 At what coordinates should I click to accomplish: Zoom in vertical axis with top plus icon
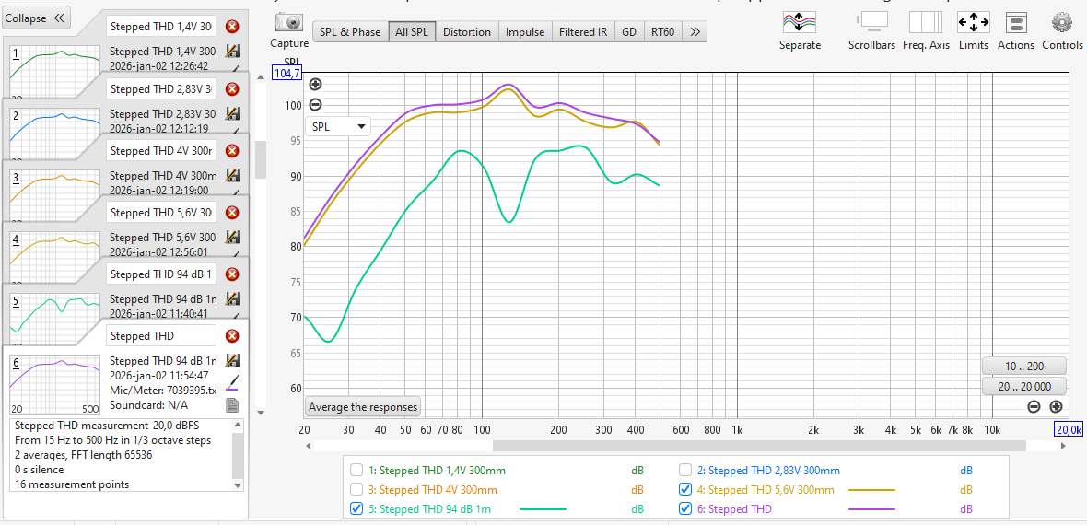pyautogui.click(x=315, y=85)
